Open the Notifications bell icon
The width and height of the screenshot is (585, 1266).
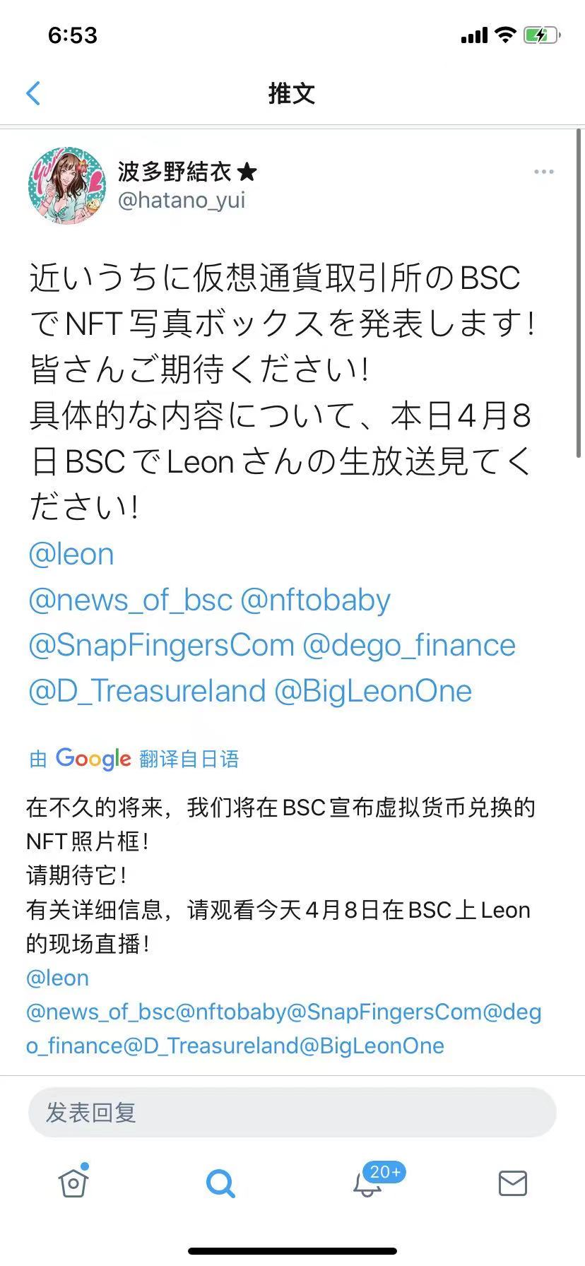click(x=367, y=1183)
